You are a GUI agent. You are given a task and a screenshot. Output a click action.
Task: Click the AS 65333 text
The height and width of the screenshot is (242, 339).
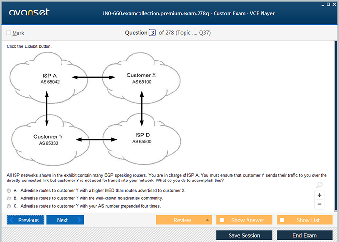point(48,143)
